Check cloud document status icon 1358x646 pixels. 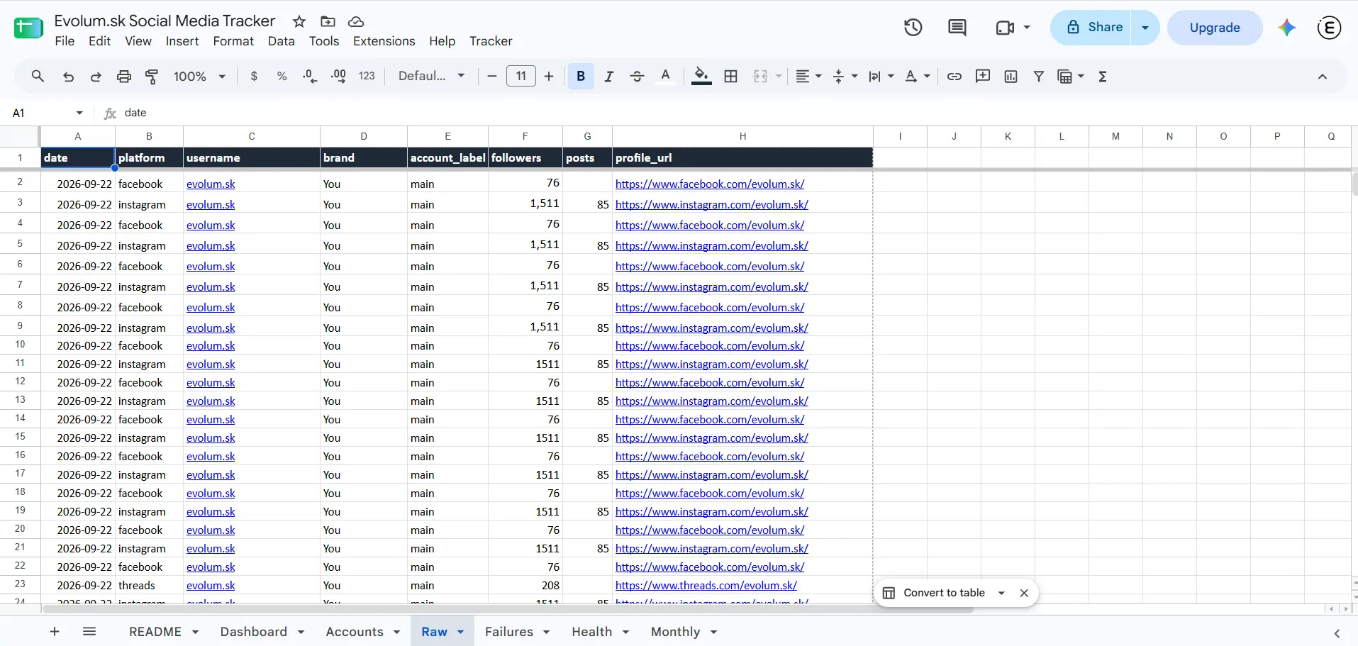click(x=356, y=21)
